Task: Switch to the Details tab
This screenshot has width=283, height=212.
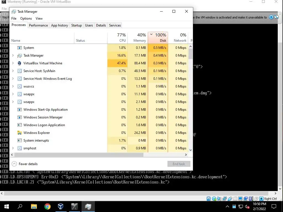Action: pos(101,25)
